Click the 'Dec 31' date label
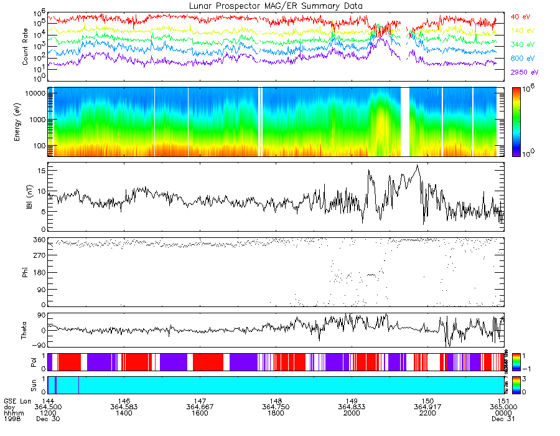This screenshot has width=560, height=436. coord(503,419)
